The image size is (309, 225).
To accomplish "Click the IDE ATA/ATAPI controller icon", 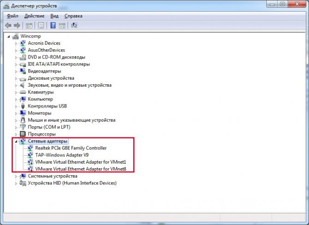I will click(23, 64).
